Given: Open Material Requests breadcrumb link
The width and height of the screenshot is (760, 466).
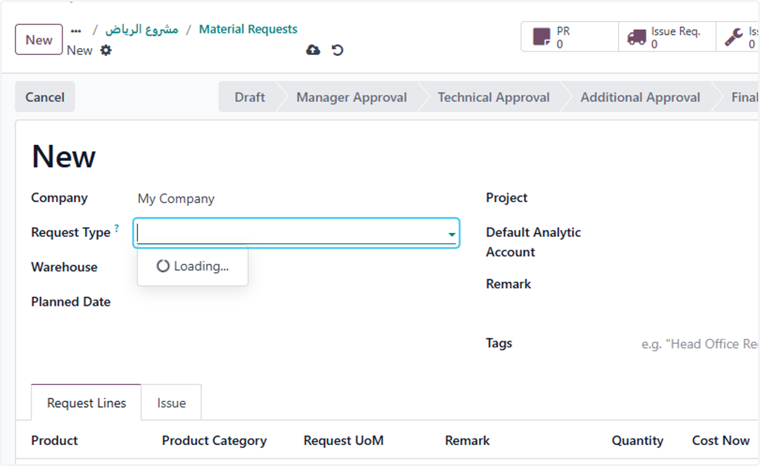Looking at the screenshot, I should tap(248, 29).
